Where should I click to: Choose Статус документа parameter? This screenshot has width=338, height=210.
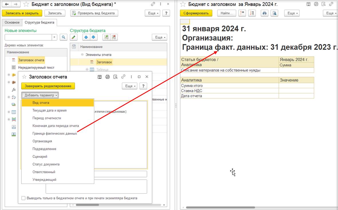pyautogui.click(x=58, y=164)
